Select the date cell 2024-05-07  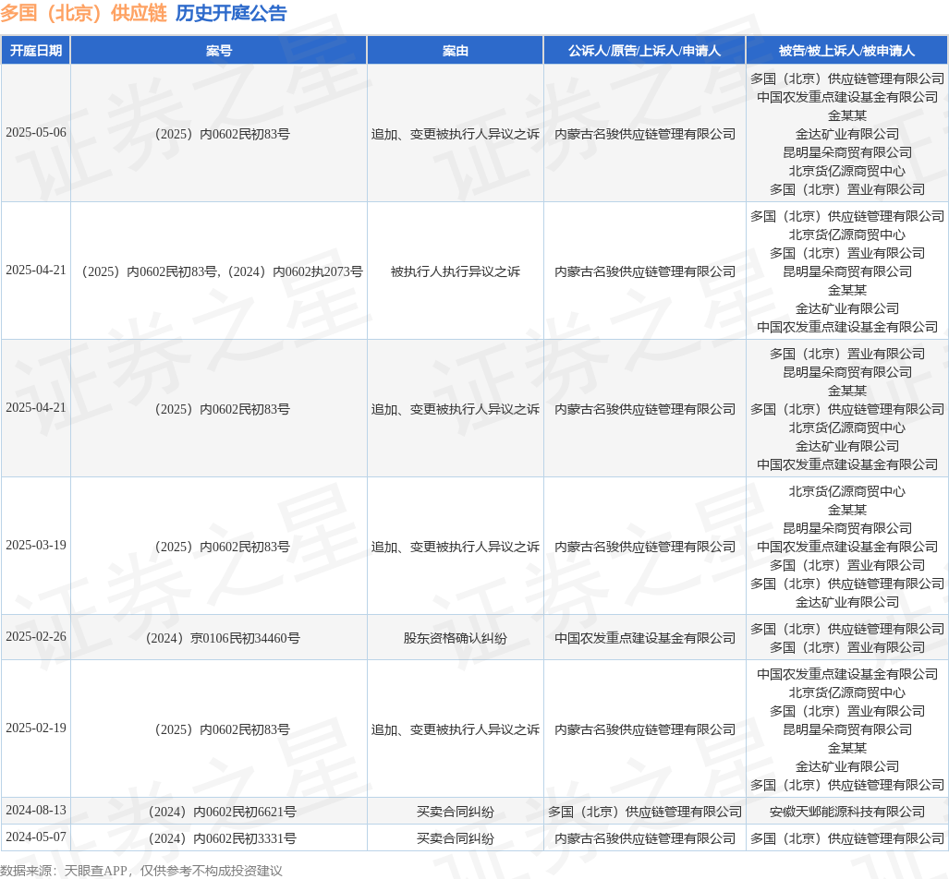[x=36, y=837]
